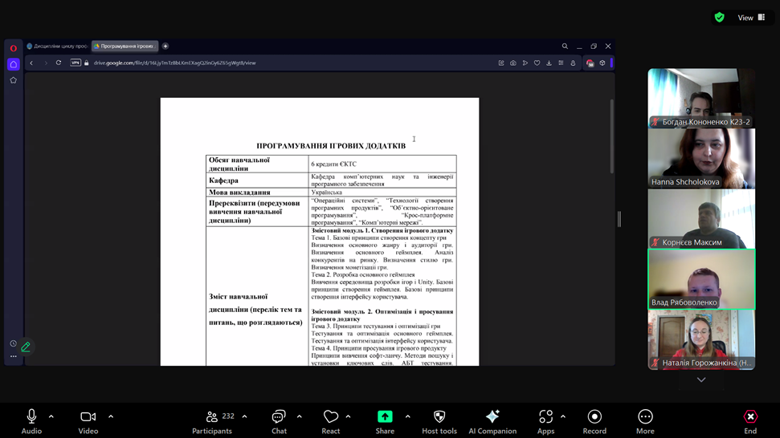Open AI Companion
The image size is (780, 438).
(x=492, y=422)
